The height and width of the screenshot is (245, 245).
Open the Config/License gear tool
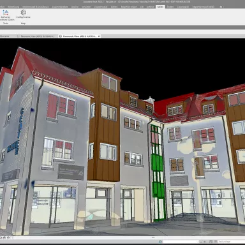(x=23, y=14)
